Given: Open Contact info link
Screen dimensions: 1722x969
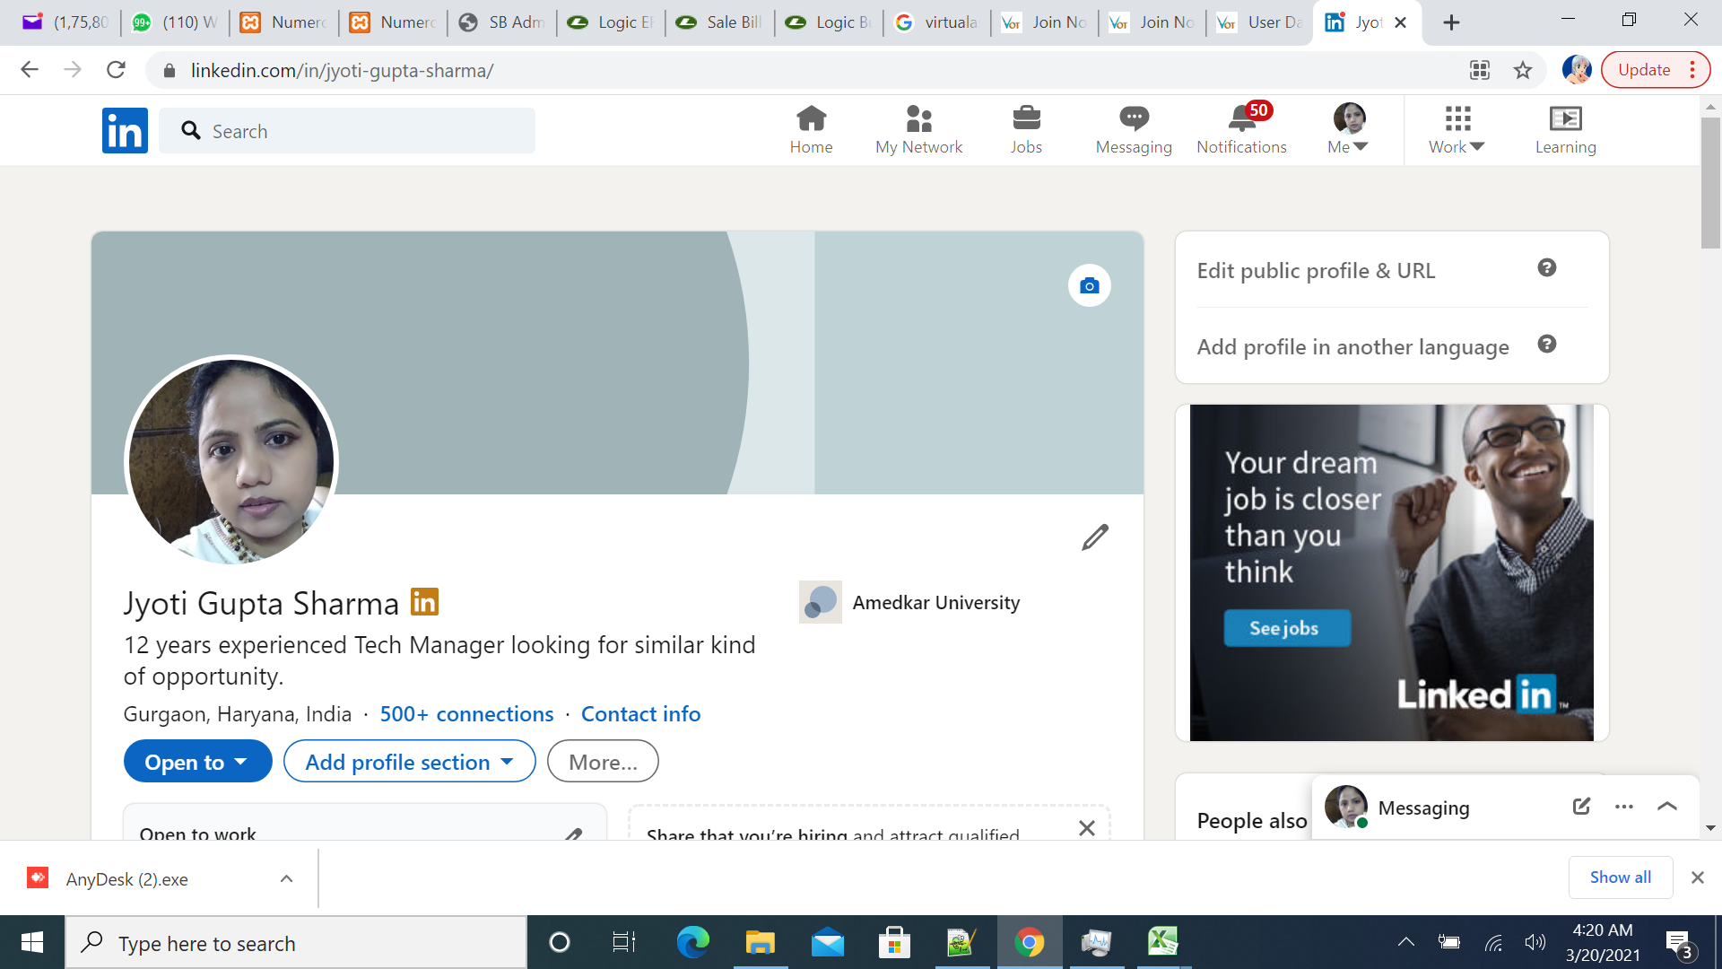Looking at the screenshot, I should point(640,714).
